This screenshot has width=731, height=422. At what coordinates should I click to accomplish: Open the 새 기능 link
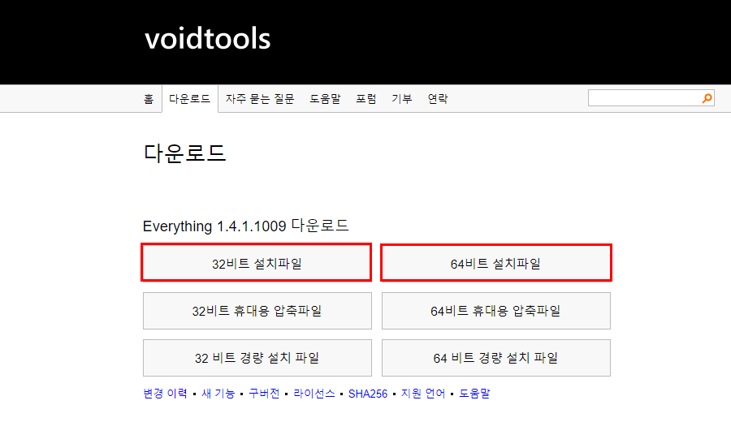coord(218,394)
